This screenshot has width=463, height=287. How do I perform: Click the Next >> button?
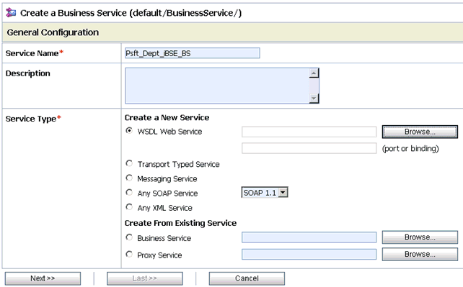[x=43, y=278]
